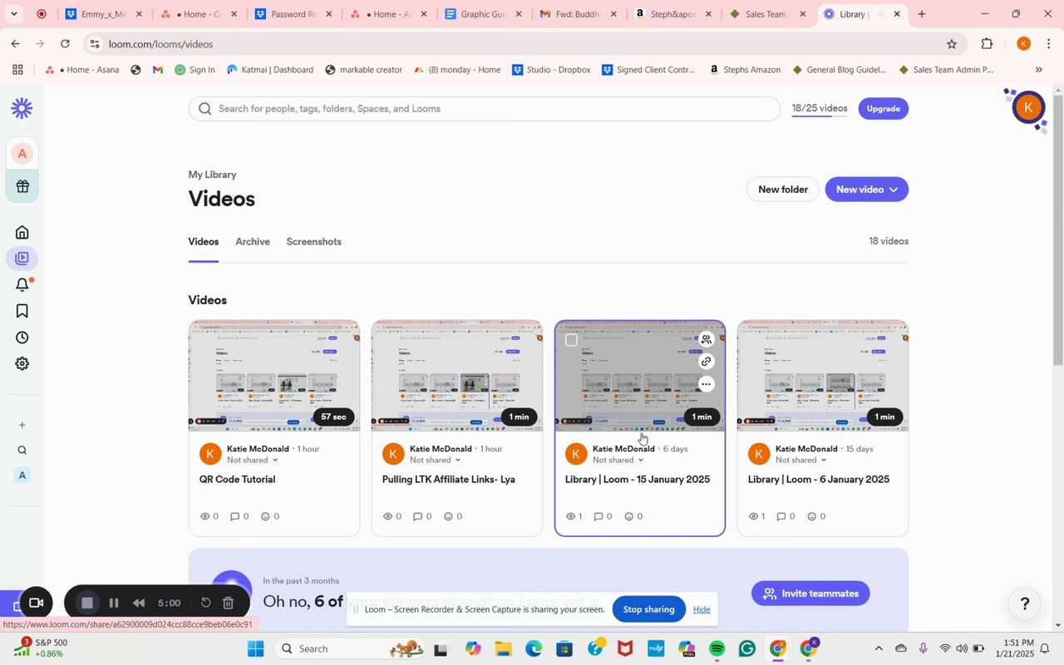The height and width of the screenshot is (665, 1064).
Task: Open My Library sidebar icon
Action: pos(22,259)
